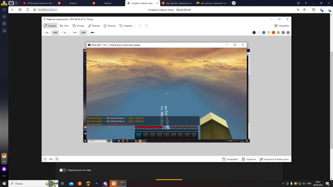Screen dimensions: 333x187
Task: Open Yandex Mail icon in sidebar
Action: click(x=4, y=156)
